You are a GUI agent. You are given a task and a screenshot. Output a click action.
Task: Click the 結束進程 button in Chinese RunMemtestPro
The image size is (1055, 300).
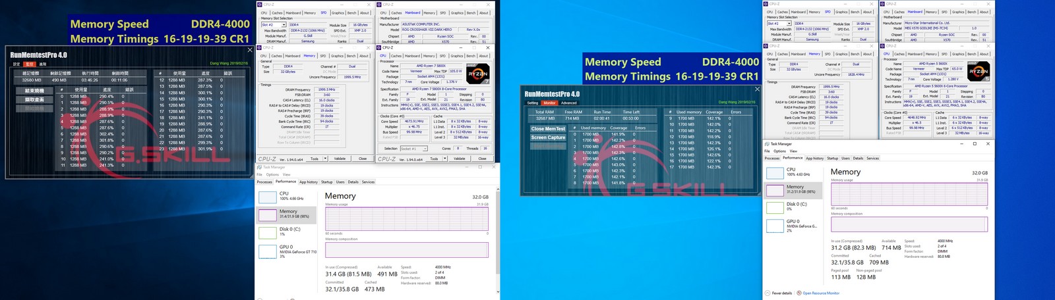click(x=34, y=91)
